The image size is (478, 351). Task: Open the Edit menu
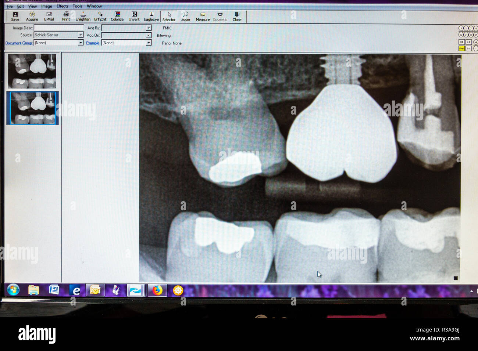21,6
